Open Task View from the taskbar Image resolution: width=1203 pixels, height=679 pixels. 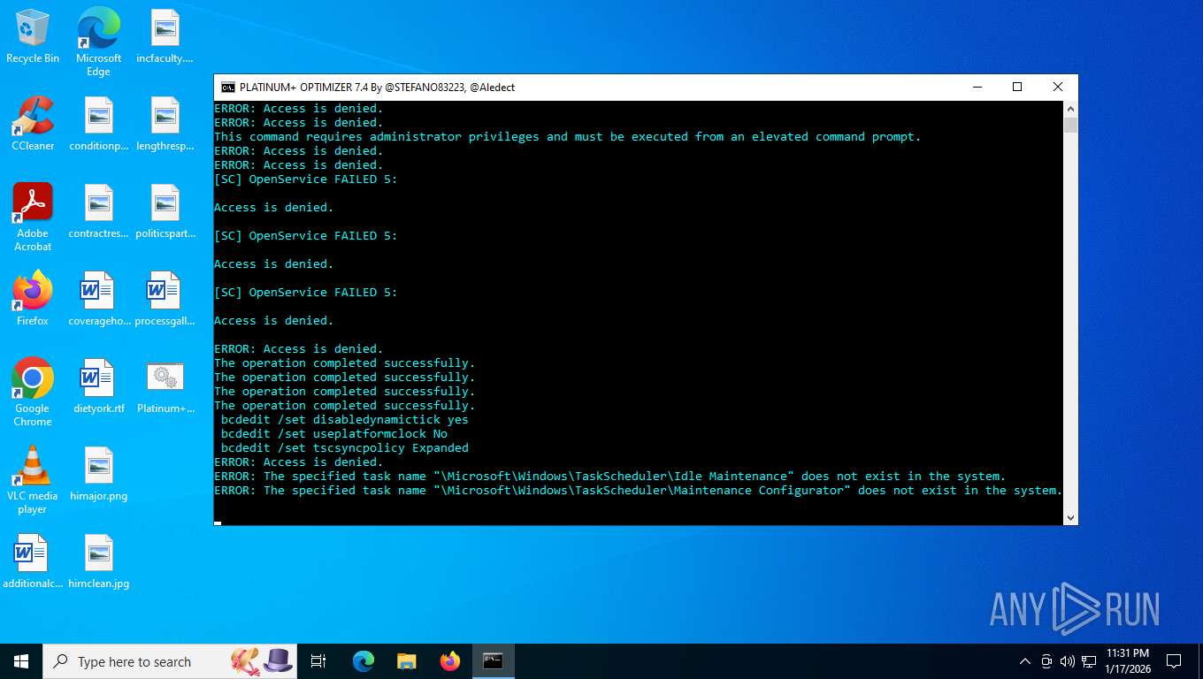318,661
